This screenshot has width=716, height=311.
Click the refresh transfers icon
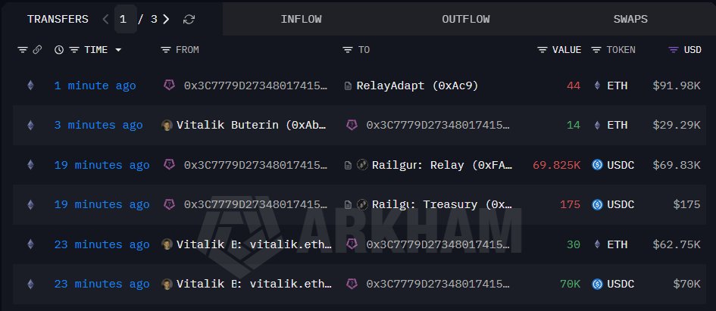pos(189,19)
